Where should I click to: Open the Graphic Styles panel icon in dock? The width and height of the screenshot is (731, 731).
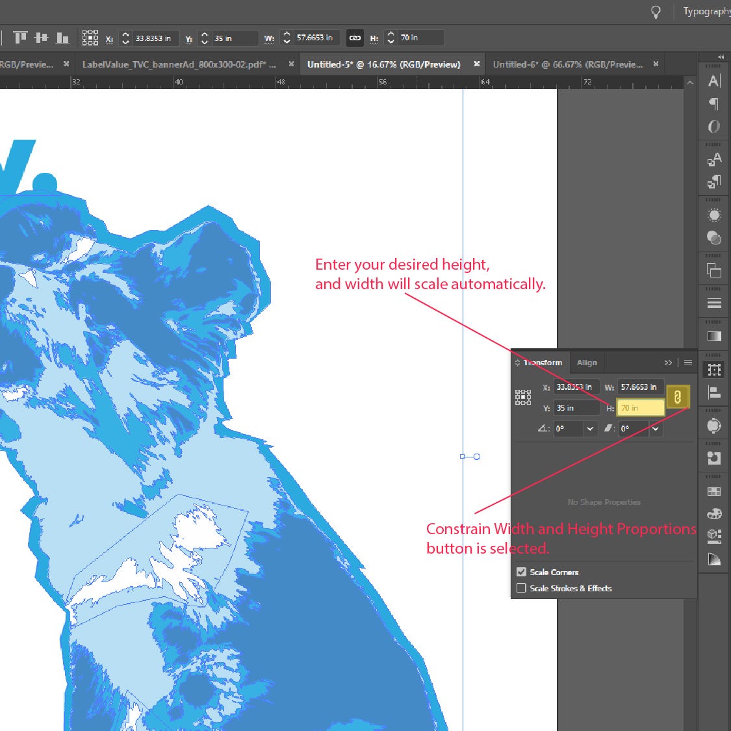[713, 458]
